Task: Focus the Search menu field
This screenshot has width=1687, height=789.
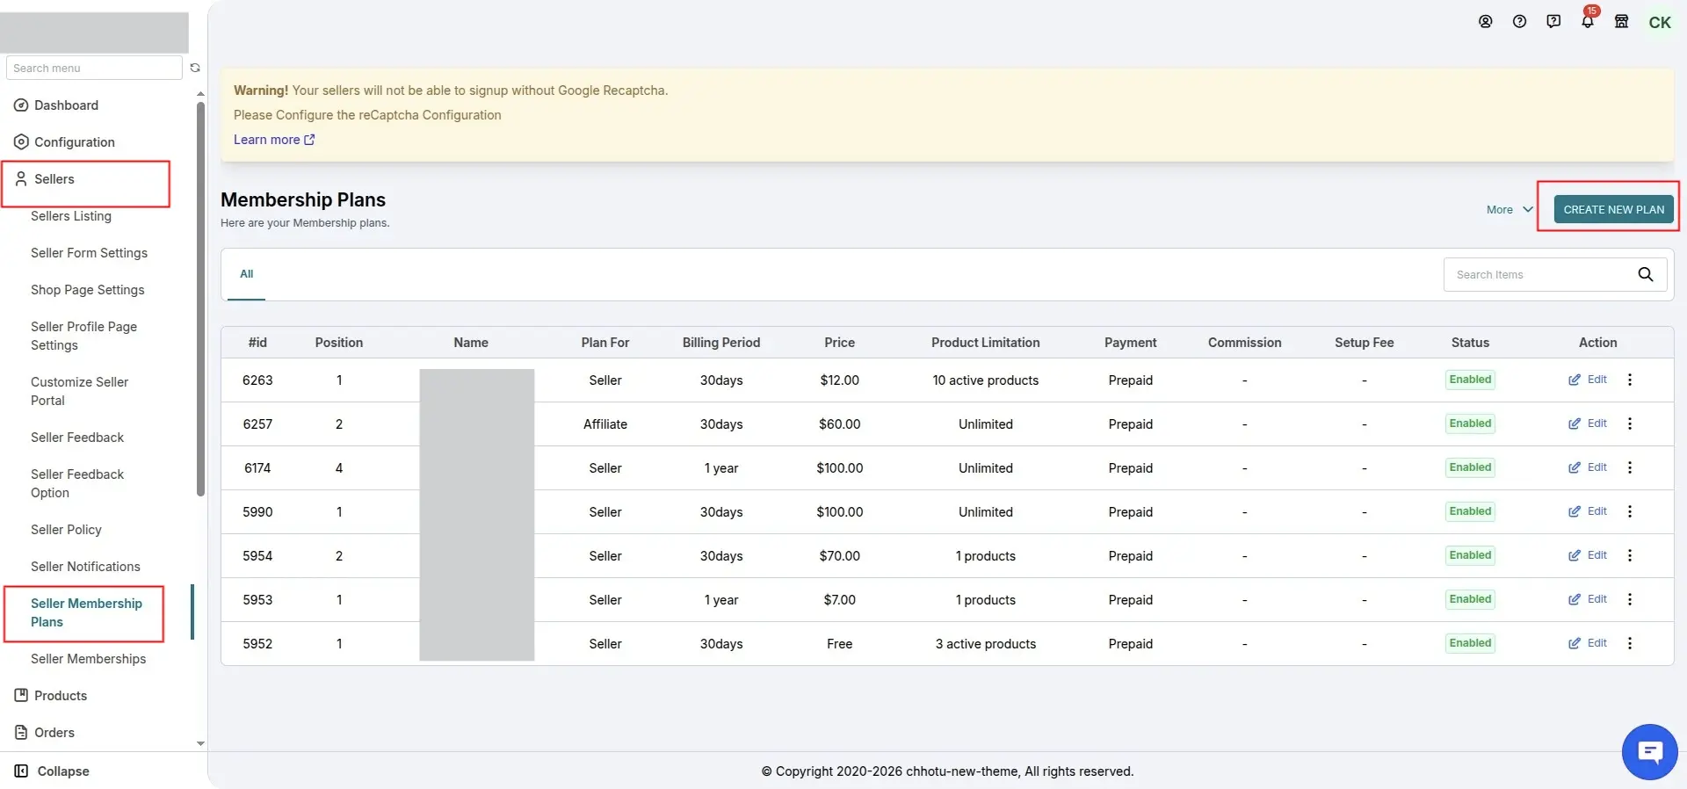Action: pos(94,68)
